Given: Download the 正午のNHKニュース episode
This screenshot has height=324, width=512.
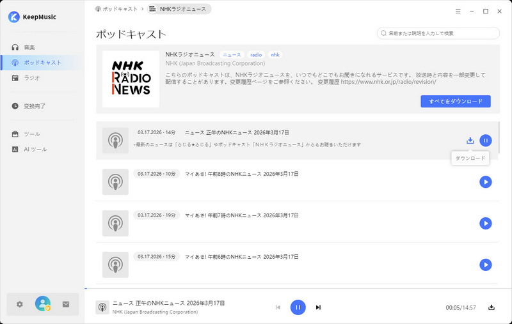Looking at the screenshot, I should [470, 141].
